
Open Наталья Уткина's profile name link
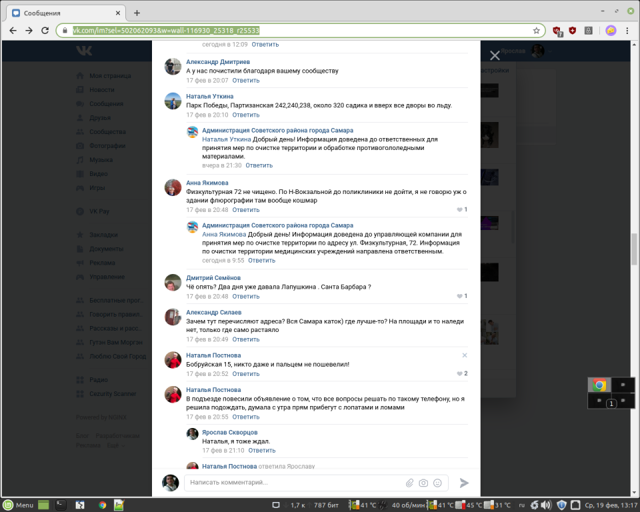(209, 96)
